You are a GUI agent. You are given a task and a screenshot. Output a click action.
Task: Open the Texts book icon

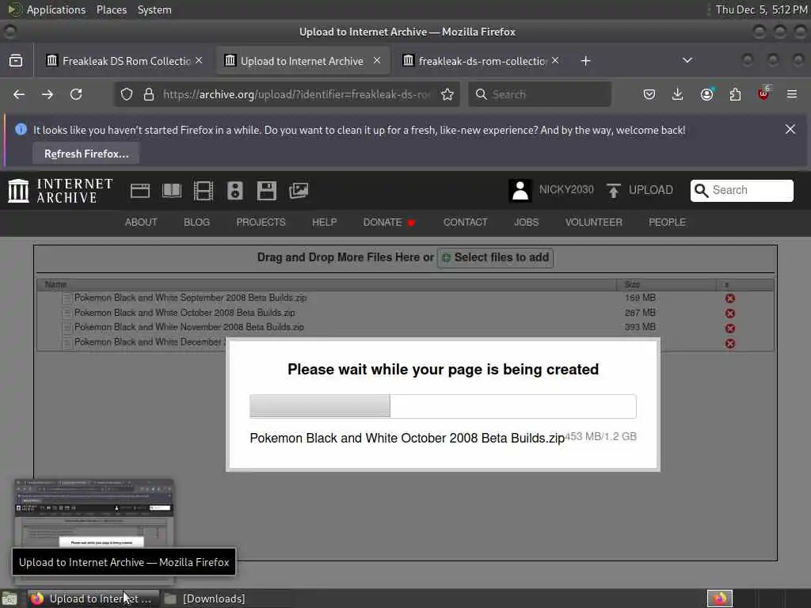(x=172, y=191)
